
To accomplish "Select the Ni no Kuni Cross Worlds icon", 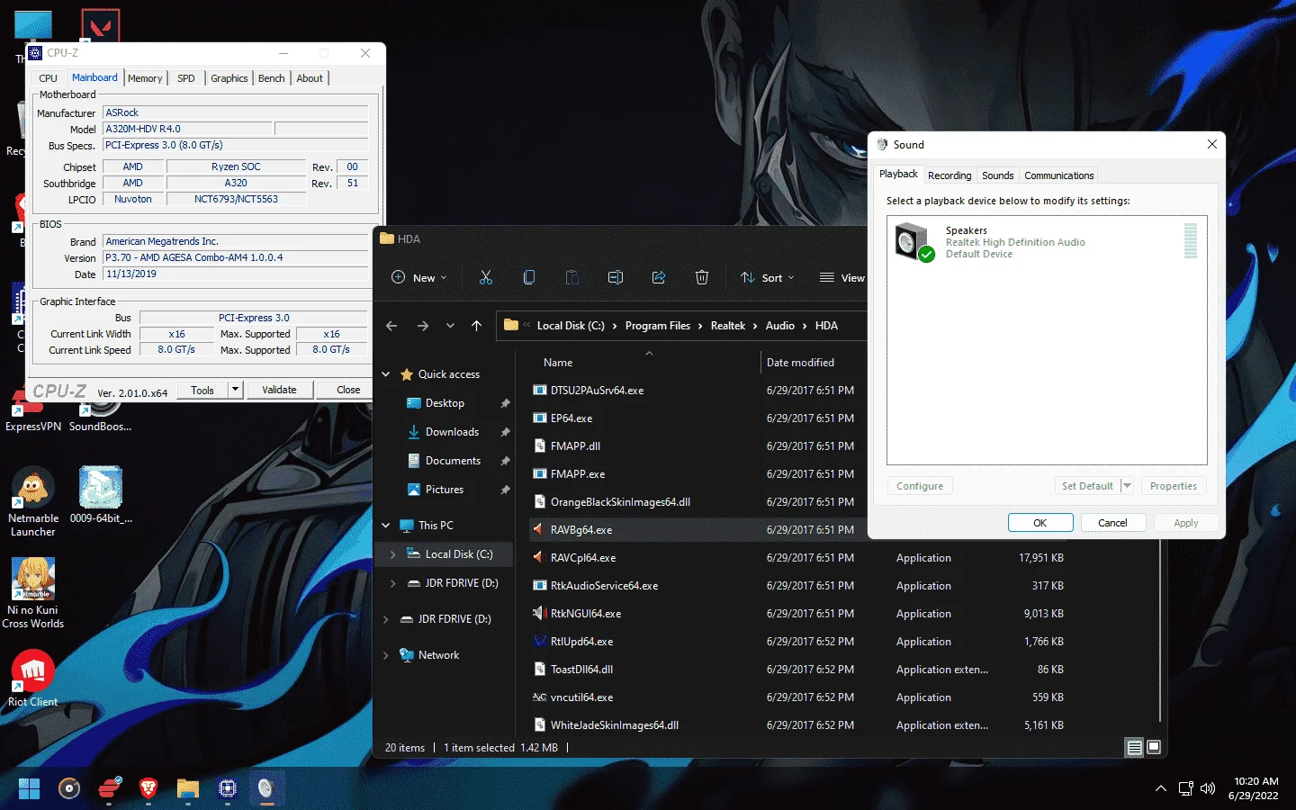I will point(33,592).
